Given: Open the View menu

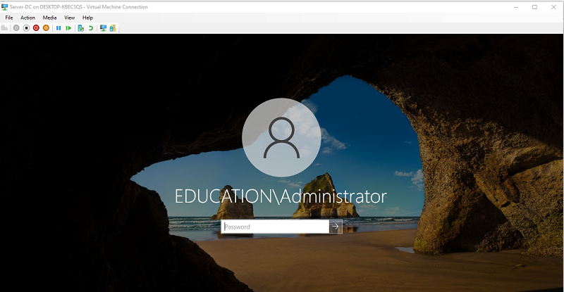Looking at the screenshot, I should (69, 18).
